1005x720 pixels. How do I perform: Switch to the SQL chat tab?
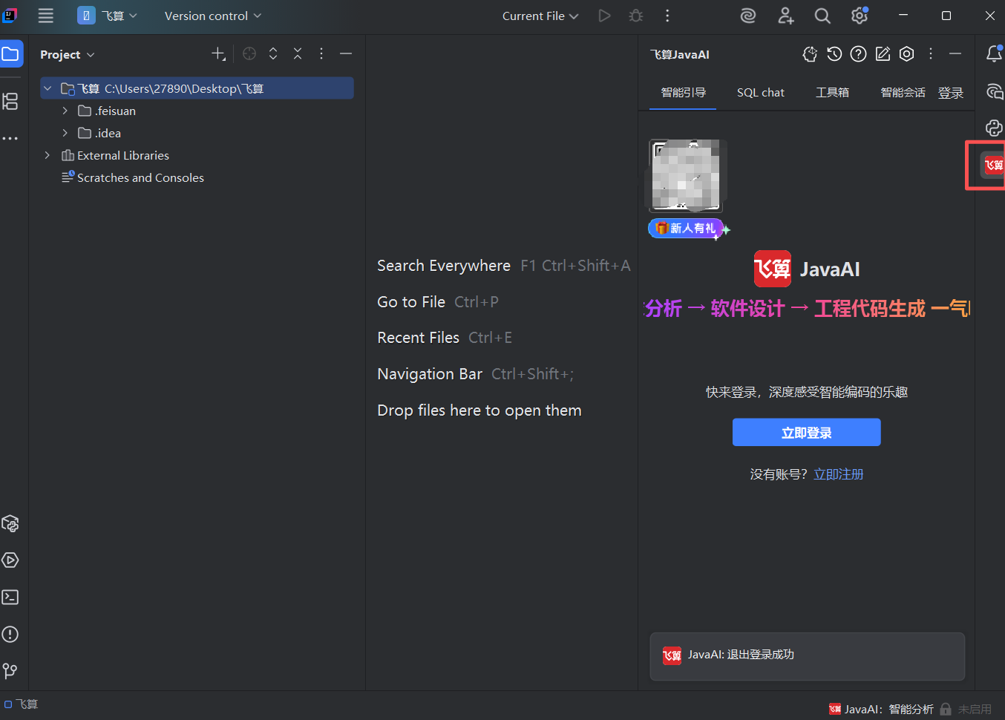click(761, 92)
